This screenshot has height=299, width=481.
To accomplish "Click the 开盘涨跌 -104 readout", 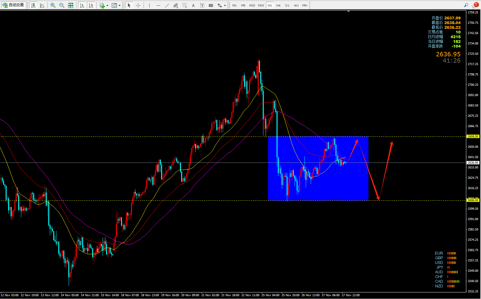I will click(444, 46).
